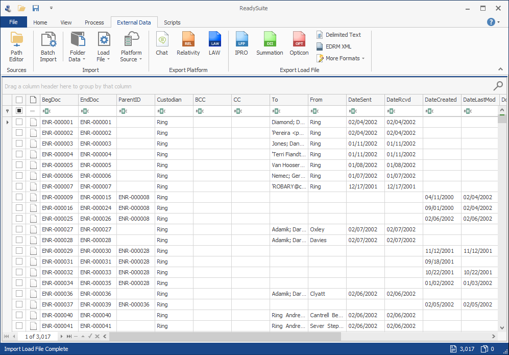Viewport: 509px width, 355px height.
Task: Sort by the BegDoc column header
Action: click(x=59, y=100)
